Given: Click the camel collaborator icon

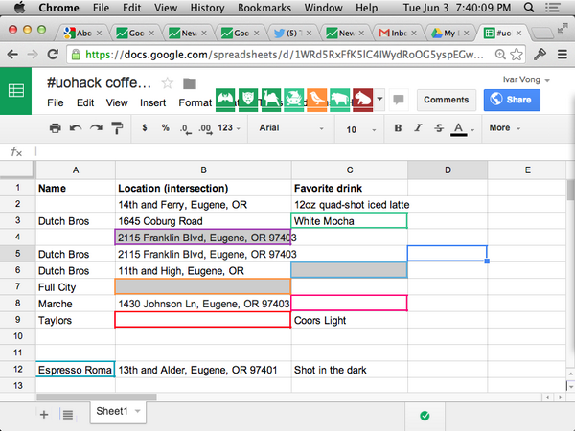Looking at the screenshot, I should (x=271, y=100).
